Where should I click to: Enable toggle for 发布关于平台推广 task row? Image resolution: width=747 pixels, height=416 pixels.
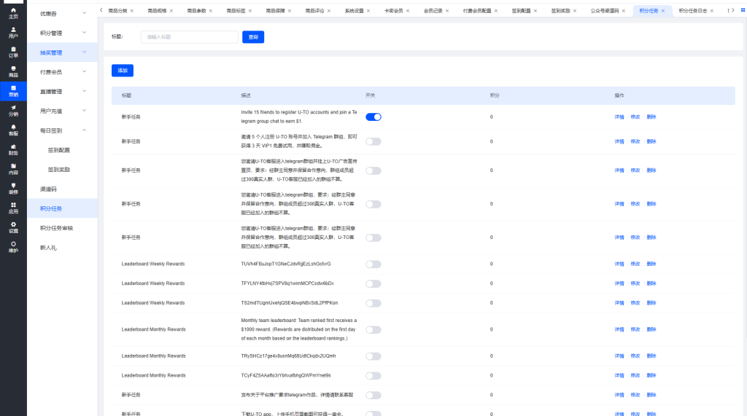pyautogui.click(x=373, y=396)
